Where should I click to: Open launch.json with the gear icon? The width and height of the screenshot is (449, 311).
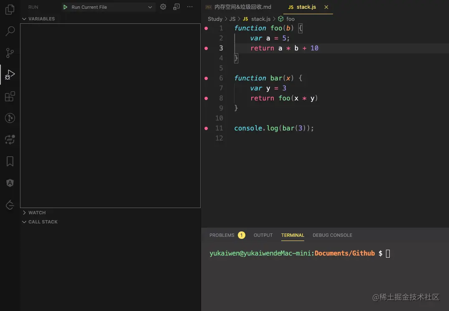[163, 7]
